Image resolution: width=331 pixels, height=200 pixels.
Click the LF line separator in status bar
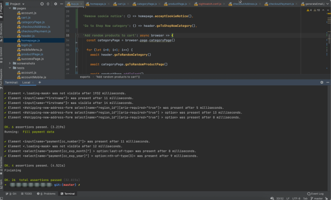pyautogui.click(x=288, y=199)
